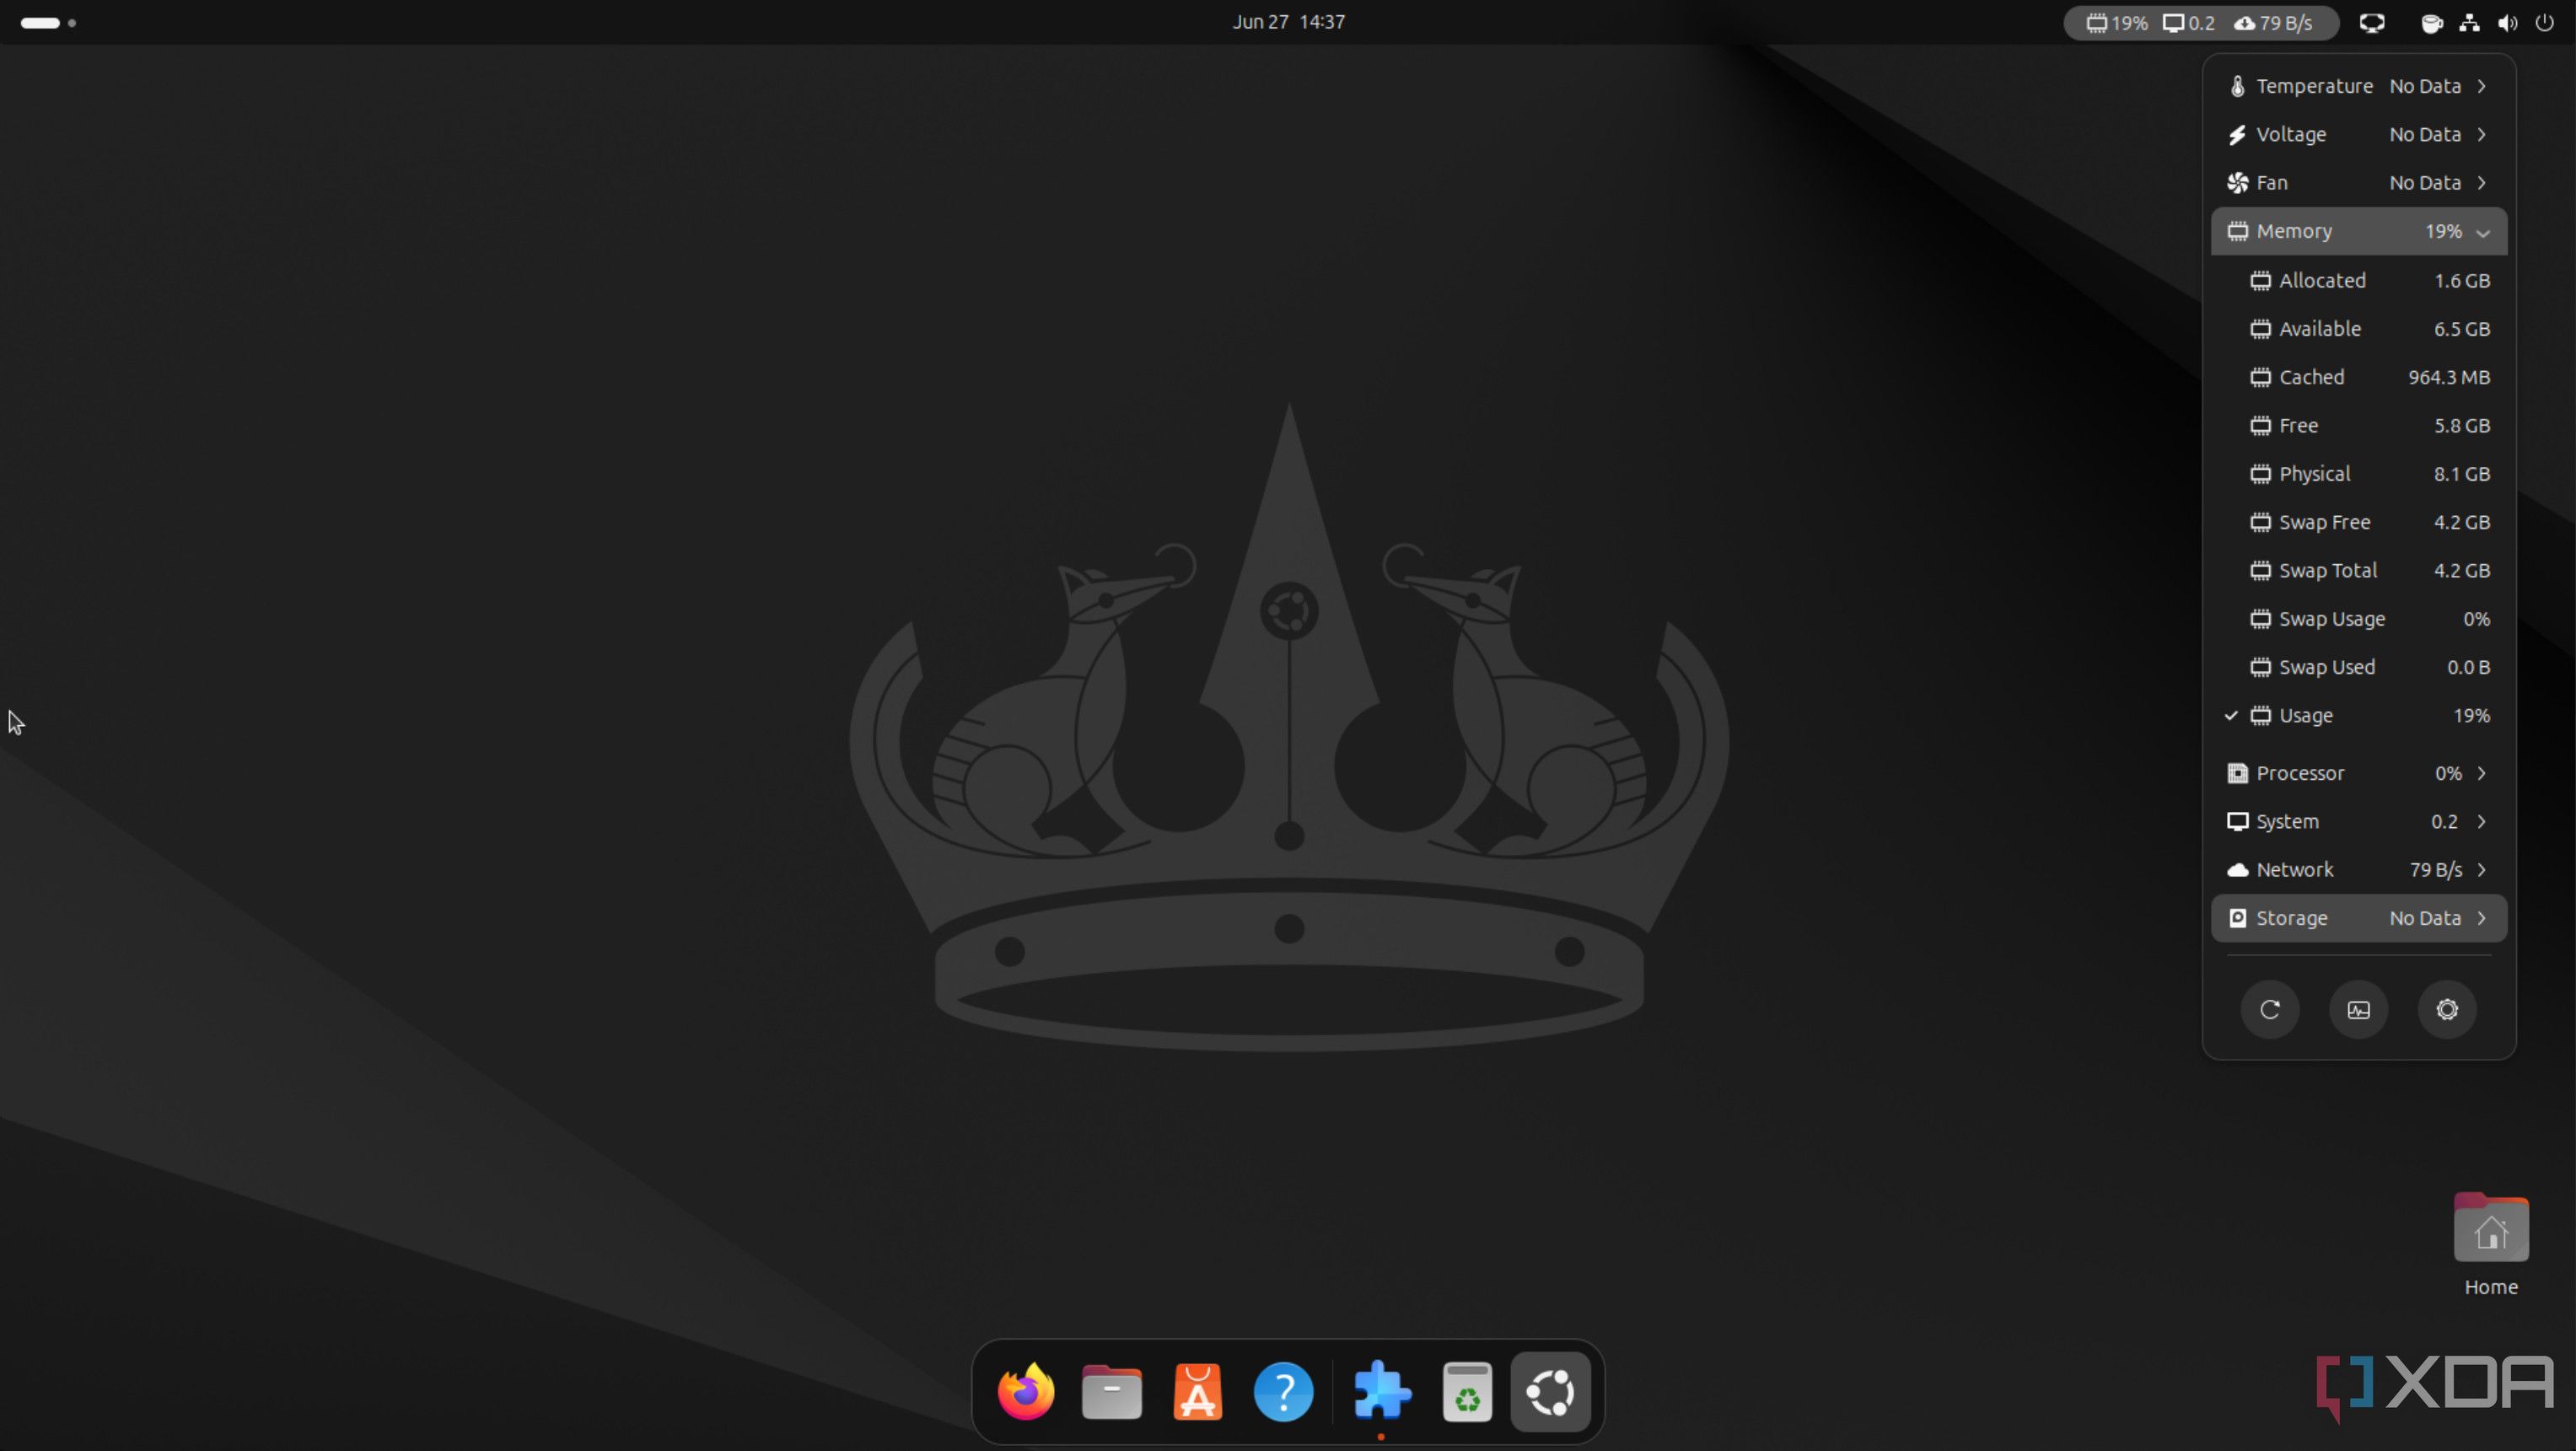Open Trash from the dock
The image size is (2576, 1451).
click(x=1468, y=1392)
